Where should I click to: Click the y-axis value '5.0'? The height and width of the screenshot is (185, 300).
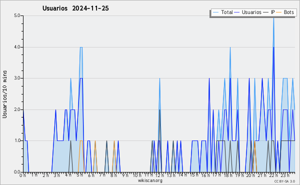17,15
